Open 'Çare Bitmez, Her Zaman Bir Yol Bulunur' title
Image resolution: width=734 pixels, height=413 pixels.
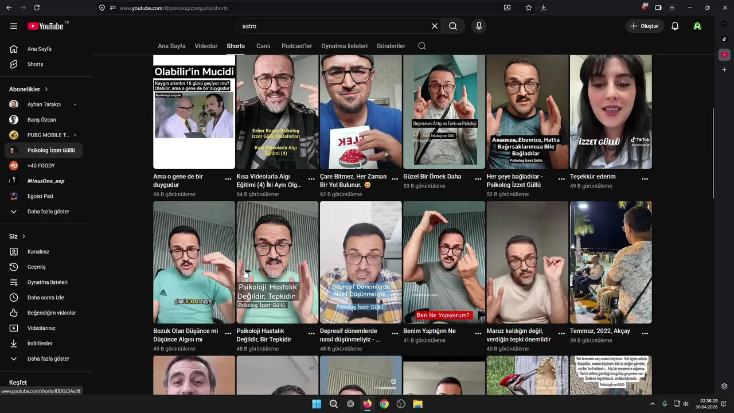coord(353,181)
